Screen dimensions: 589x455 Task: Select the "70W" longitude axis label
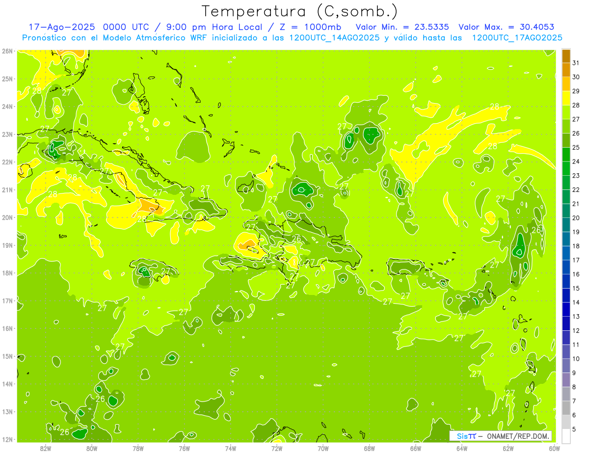tap(323, 448)
